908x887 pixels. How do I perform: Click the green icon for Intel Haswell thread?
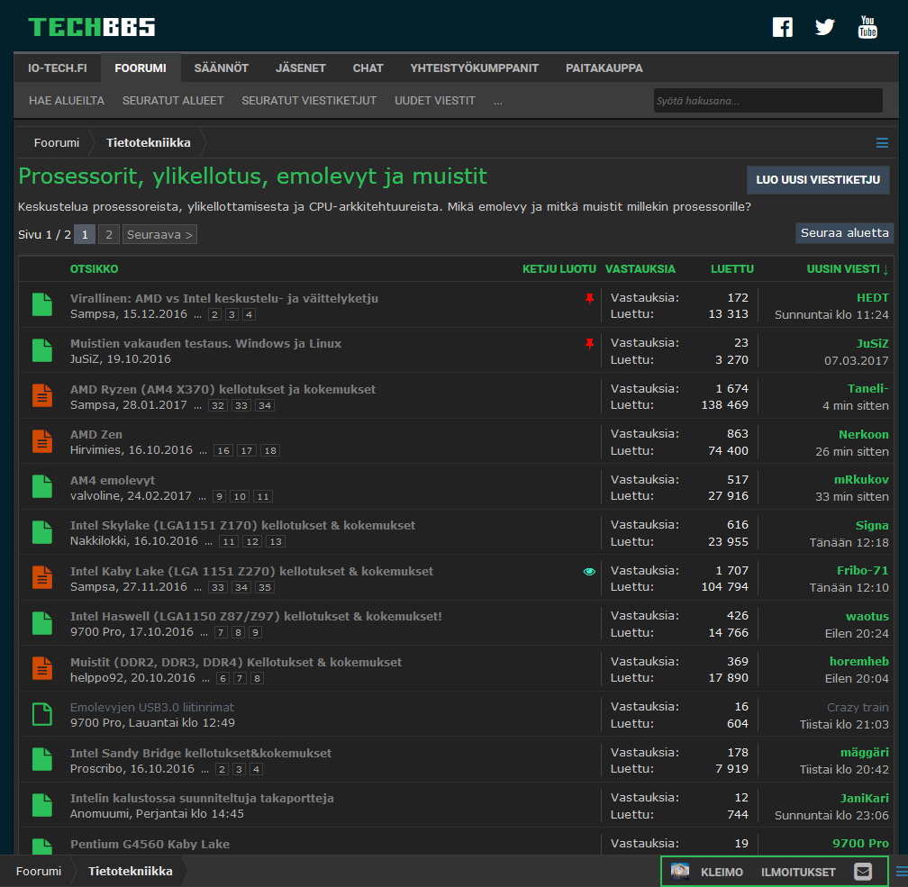[42, 623]
